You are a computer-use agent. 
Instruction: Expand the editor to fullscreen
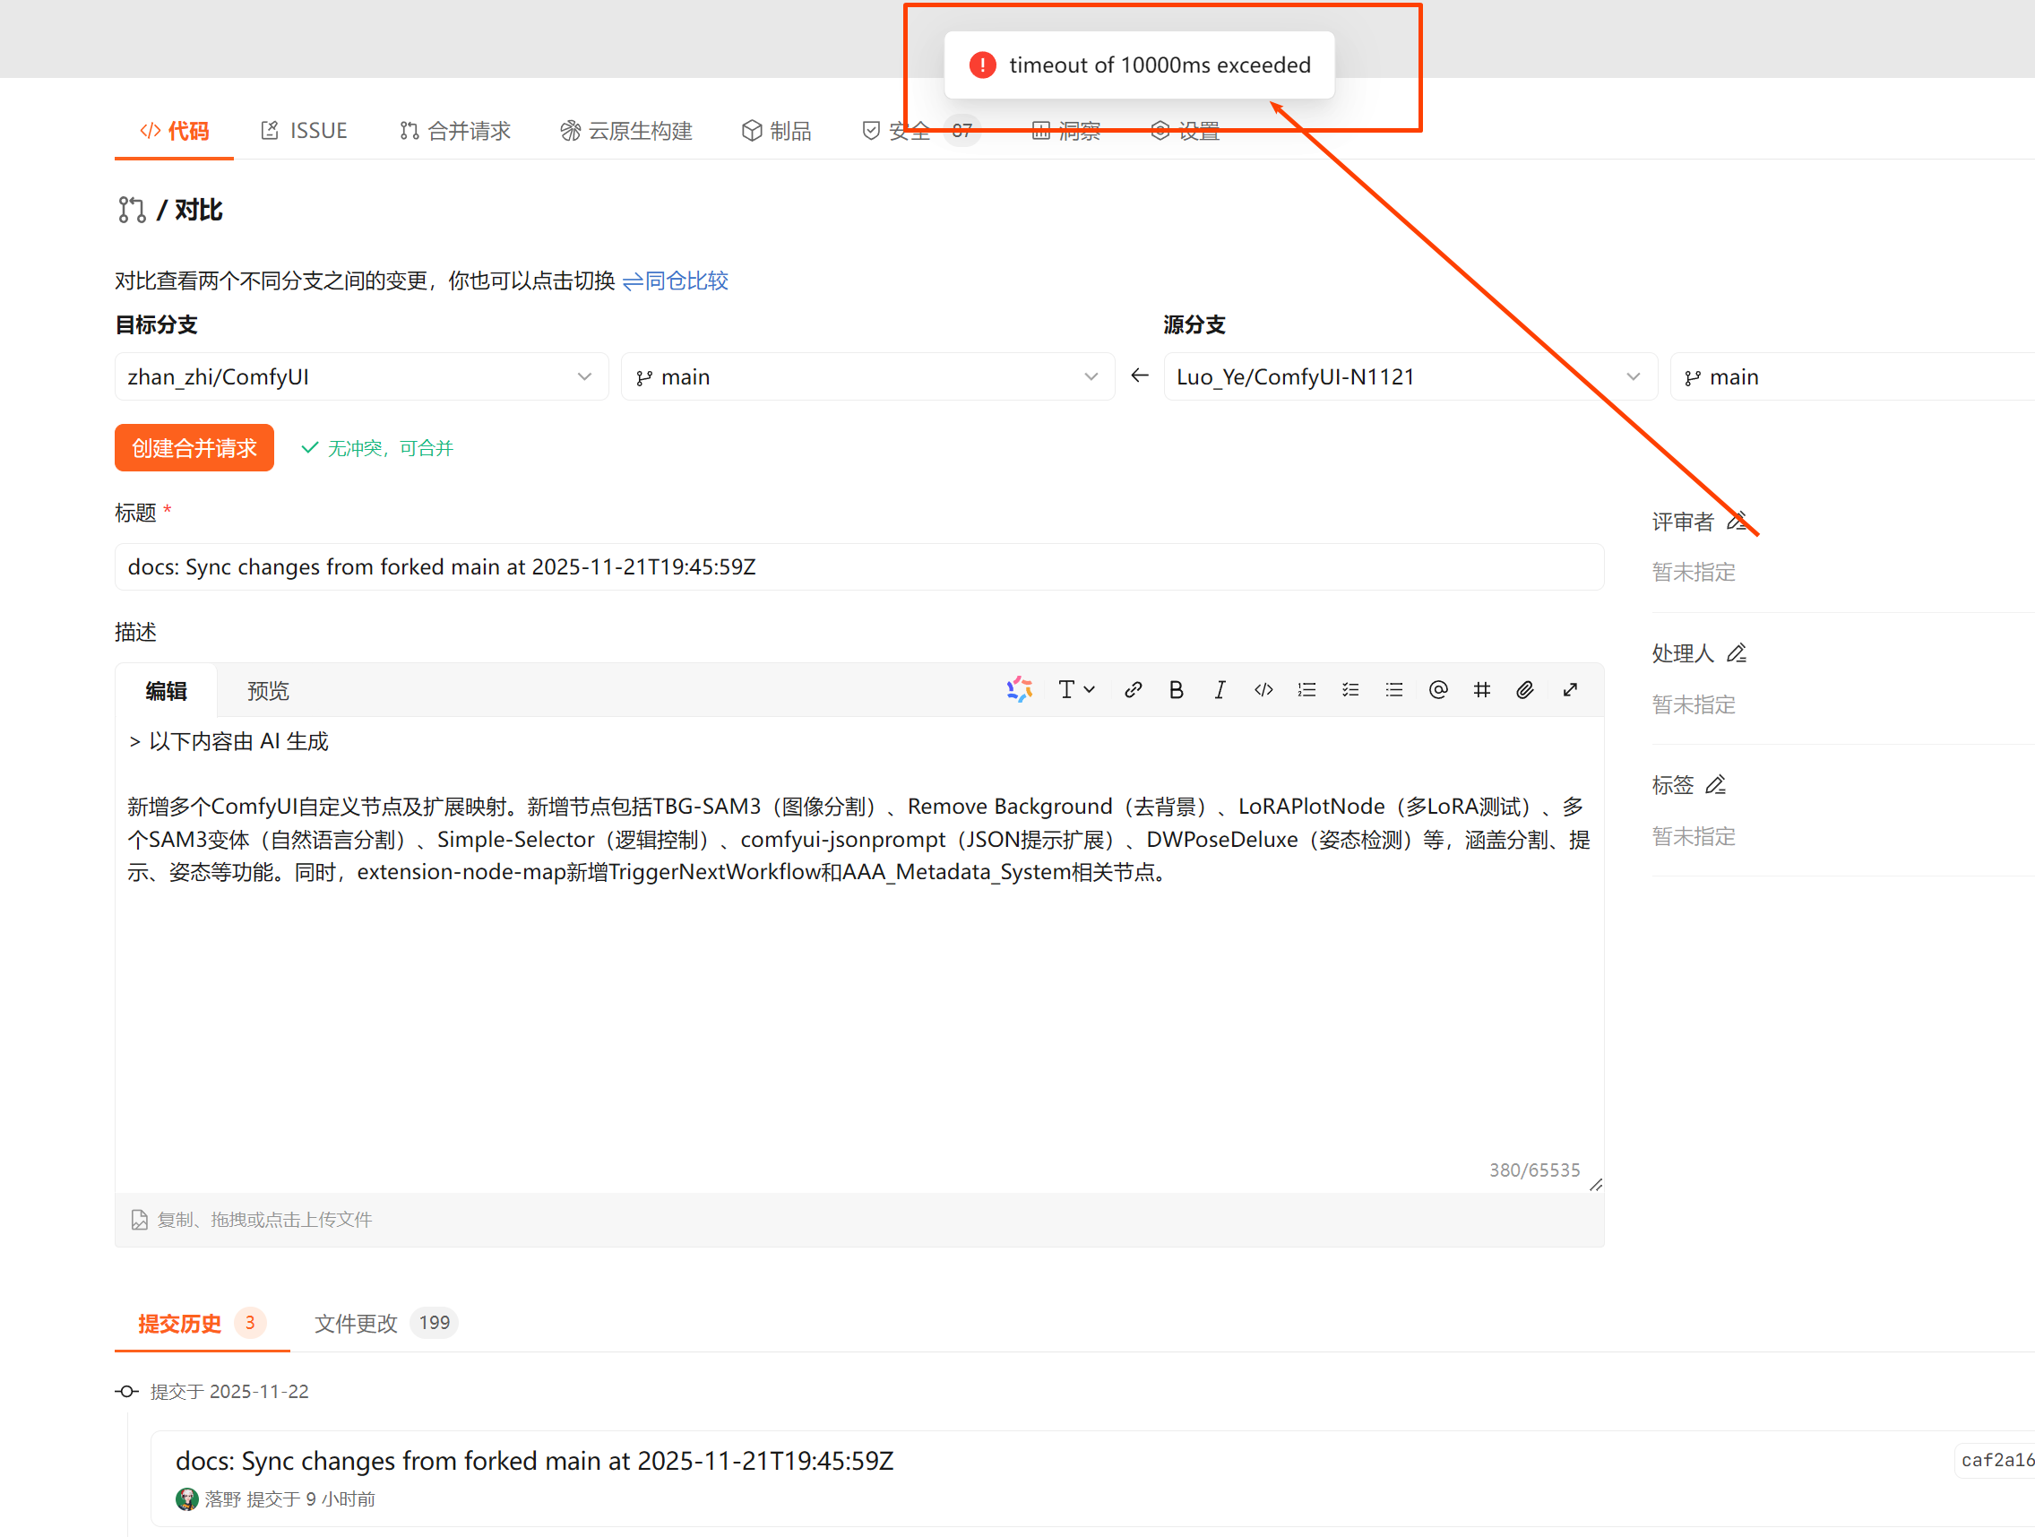[x=1571, y=689]
